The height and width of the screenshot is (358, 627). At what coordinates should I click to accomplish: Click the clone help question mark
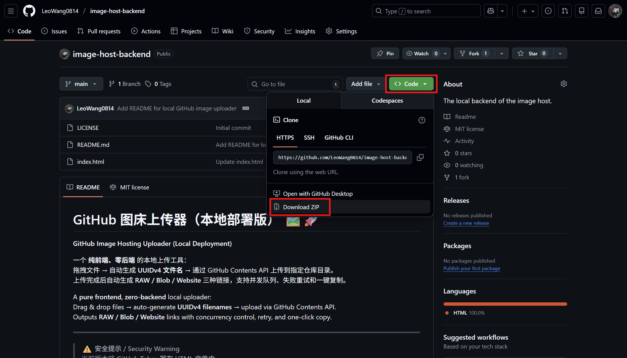[x=422, y=120]
